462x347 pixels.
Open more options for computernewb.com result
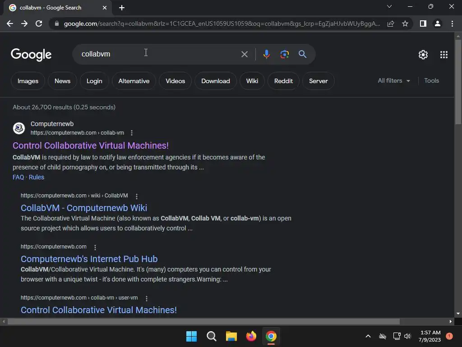[95, 247]
